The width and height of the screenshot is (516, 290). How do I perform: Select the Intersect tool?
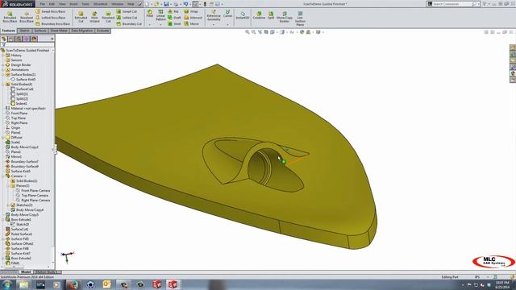(x=193, y=18)
